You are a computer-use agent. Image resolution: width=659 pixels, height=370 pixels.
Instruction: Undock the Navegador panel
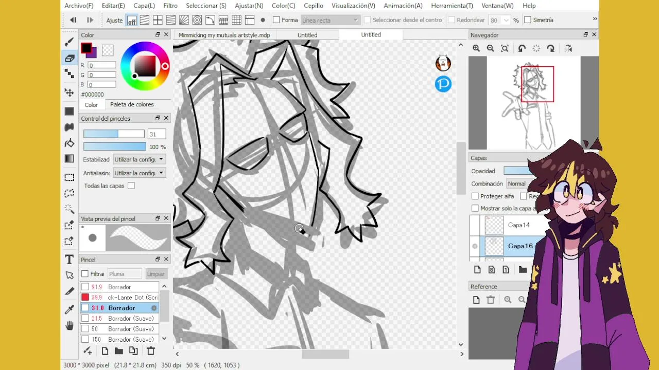click(585, 34)
